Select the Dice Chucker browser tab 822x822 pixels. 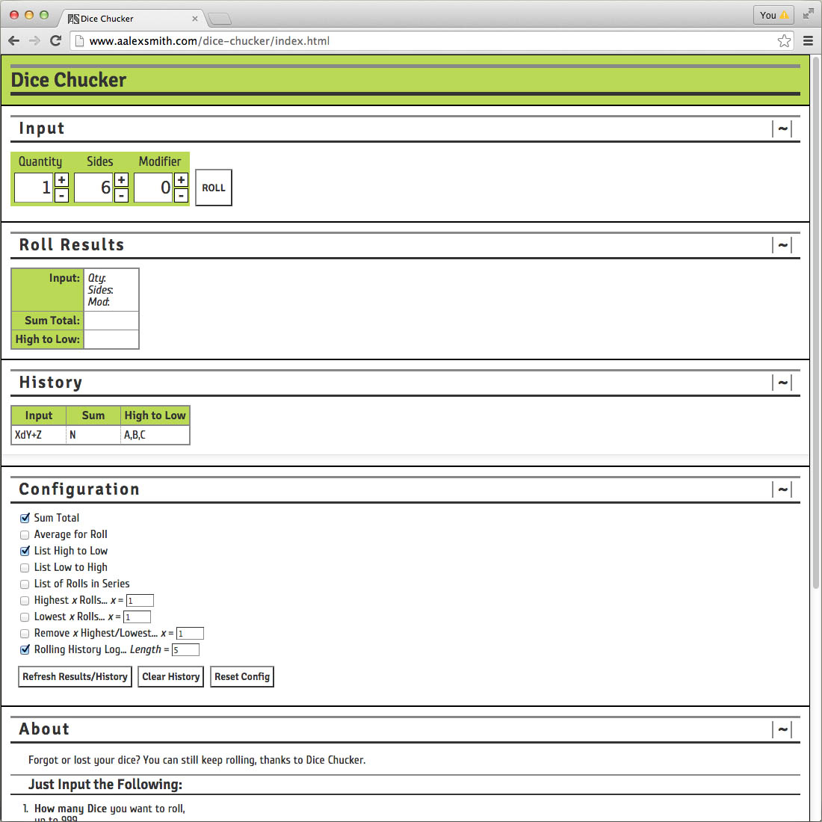[131, 19]
